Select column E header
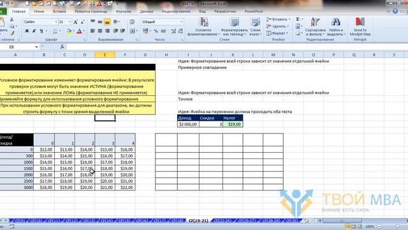408x230 pixels. (105, 55)
